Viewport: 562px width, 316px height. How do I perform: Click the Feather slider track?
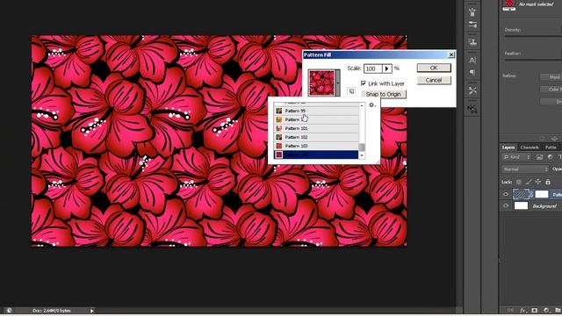click(533, 60)
